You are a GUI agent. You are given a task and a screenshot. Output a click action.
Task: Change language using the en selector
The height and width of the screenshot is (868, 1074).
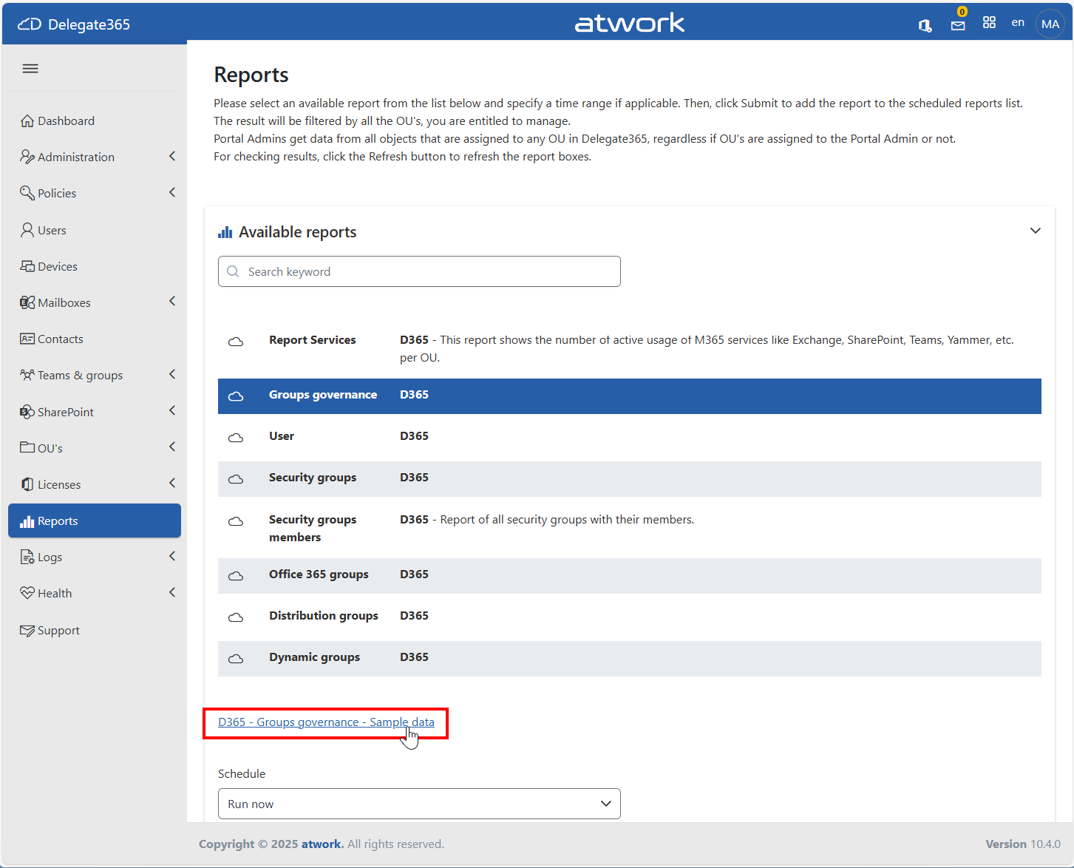pos(1018,23)
